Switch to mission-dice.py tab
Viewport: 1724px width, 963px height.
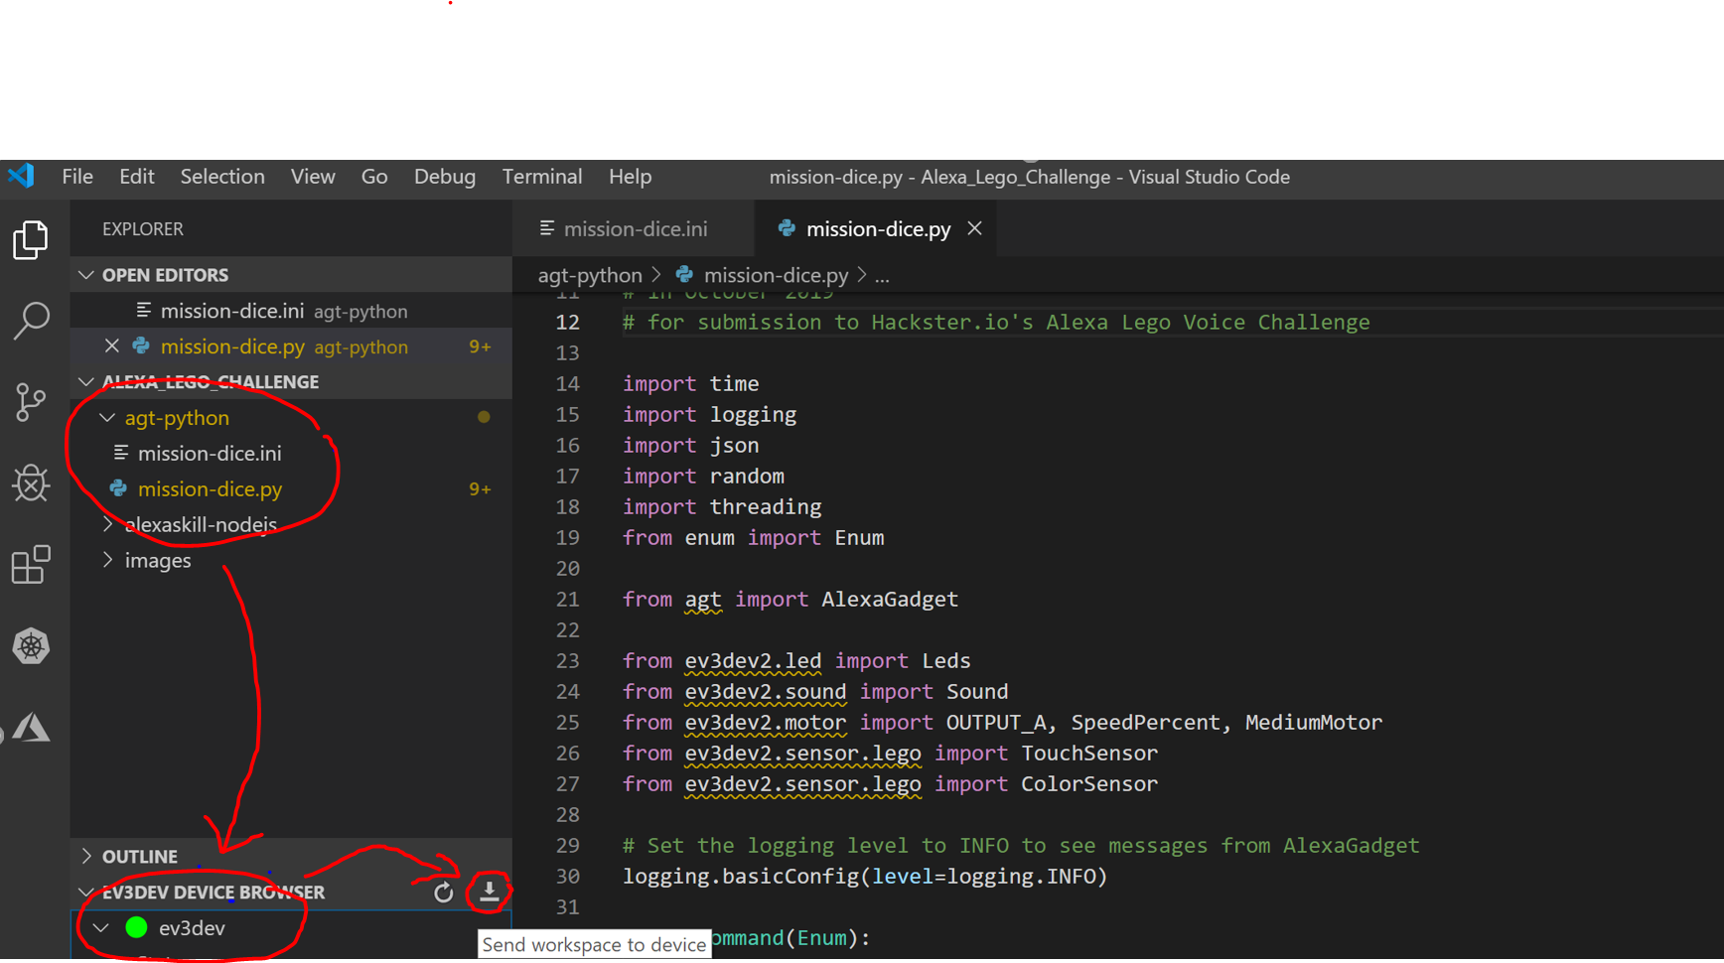click(x=876, y=228)
